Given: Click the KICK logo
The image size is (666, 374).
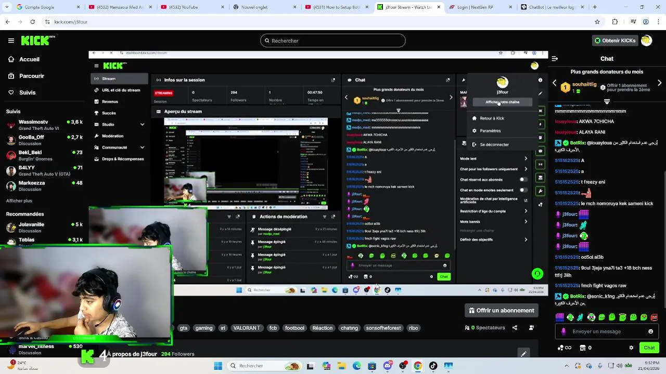Looking at the screenshot, I should [x=38, y=41].
